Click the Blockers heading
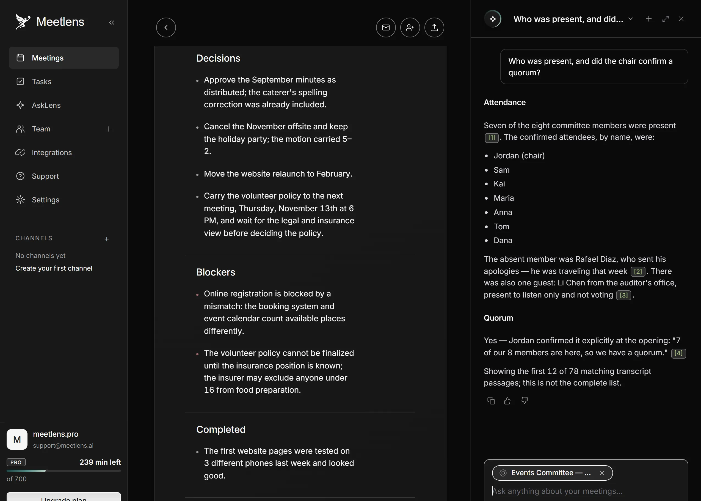 [216, 272]
